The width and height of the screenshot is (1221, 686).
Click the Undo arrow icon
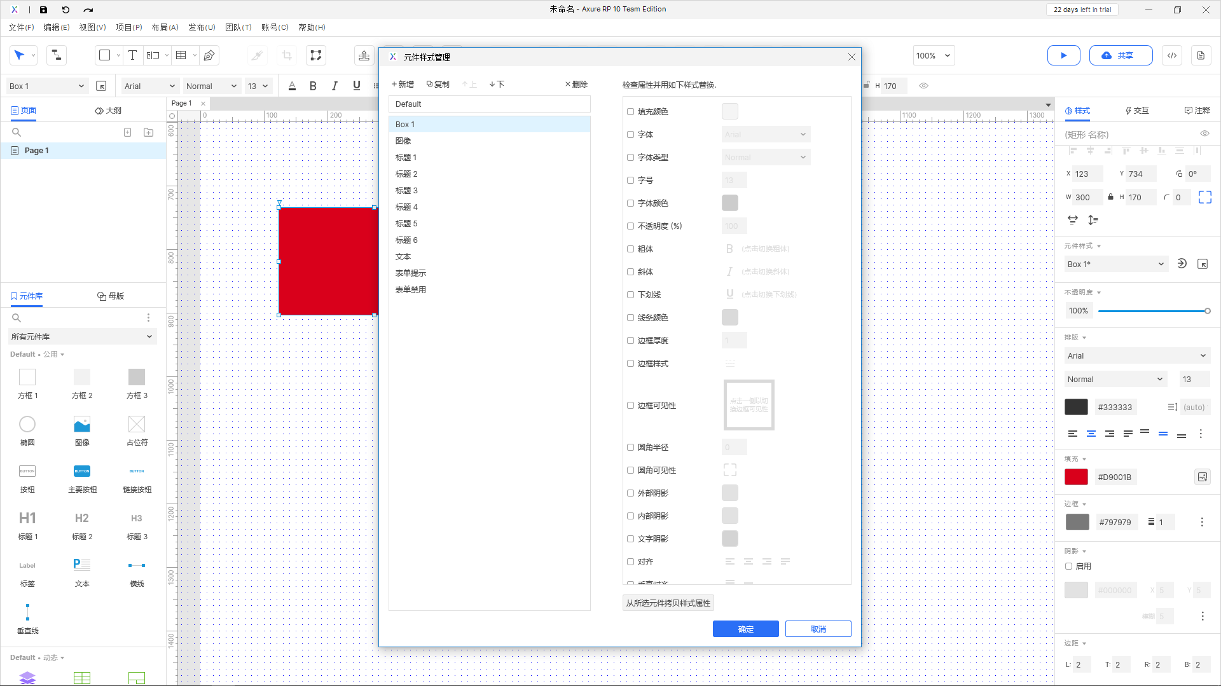(x=66, y=10)
